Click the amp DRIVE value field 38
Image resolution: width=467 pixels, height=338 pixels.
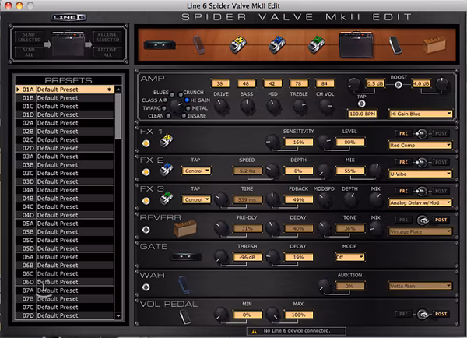[220, 84]
